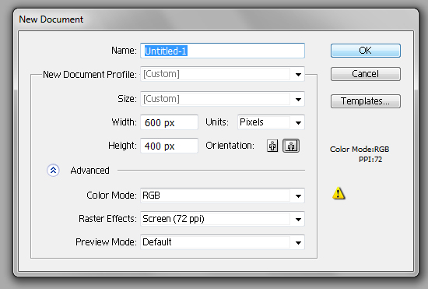This screenshot has width=428, height=289.
Task: Click the Cancel button
Action: click(366, 74)
